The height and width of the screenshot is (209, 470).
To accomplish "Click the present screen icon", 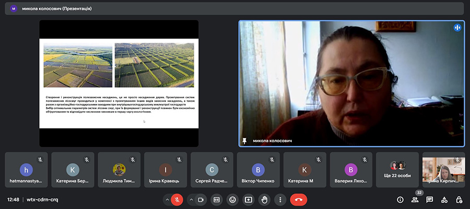I will [249, 199].
